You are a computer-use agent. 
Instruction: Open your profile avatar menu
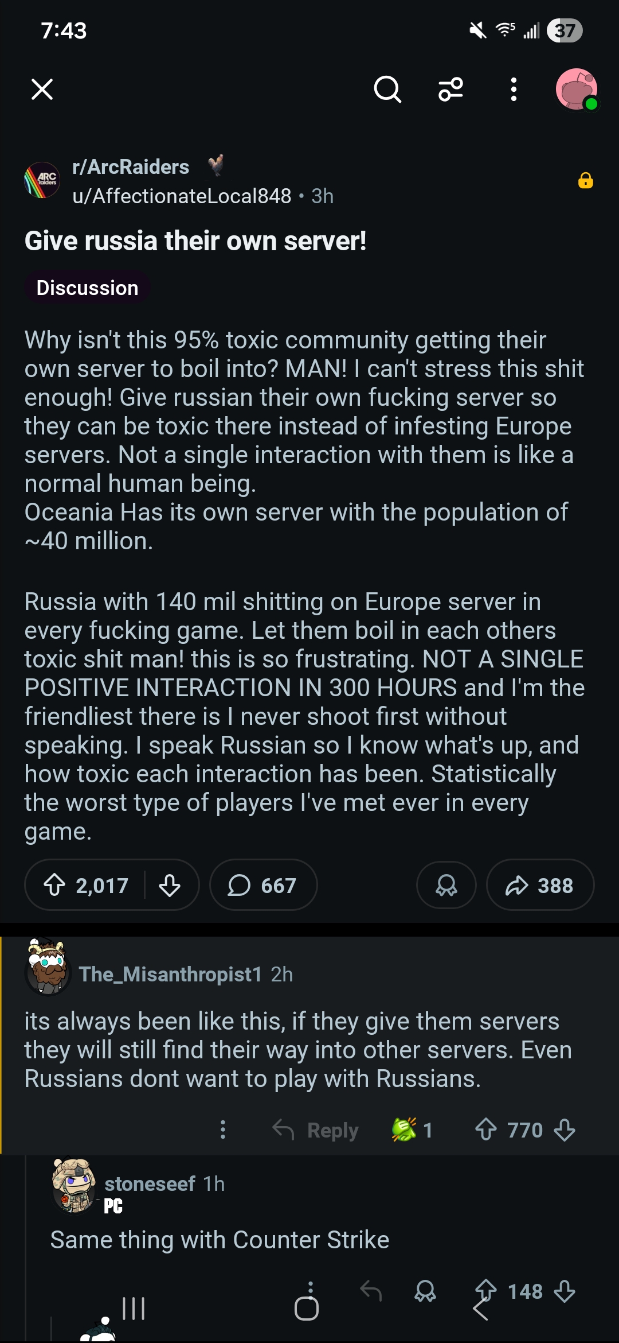577,90
